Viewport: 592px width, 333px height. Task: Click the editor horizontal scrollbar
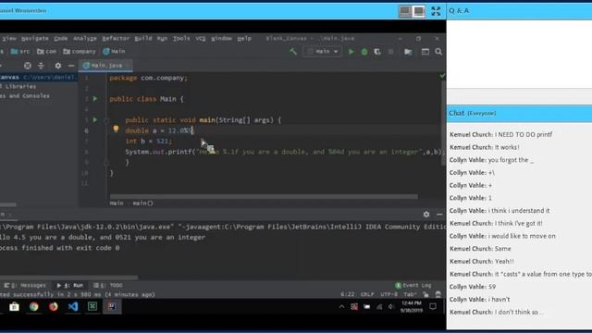tap(264, 196)
